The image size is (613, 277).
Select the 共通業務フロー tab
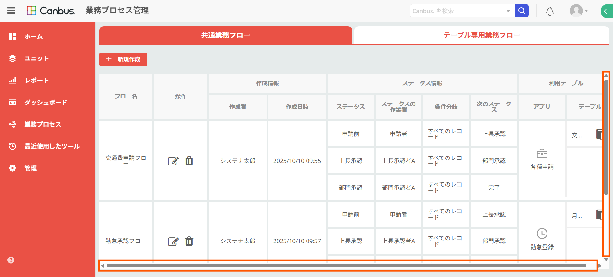(226, 35)
